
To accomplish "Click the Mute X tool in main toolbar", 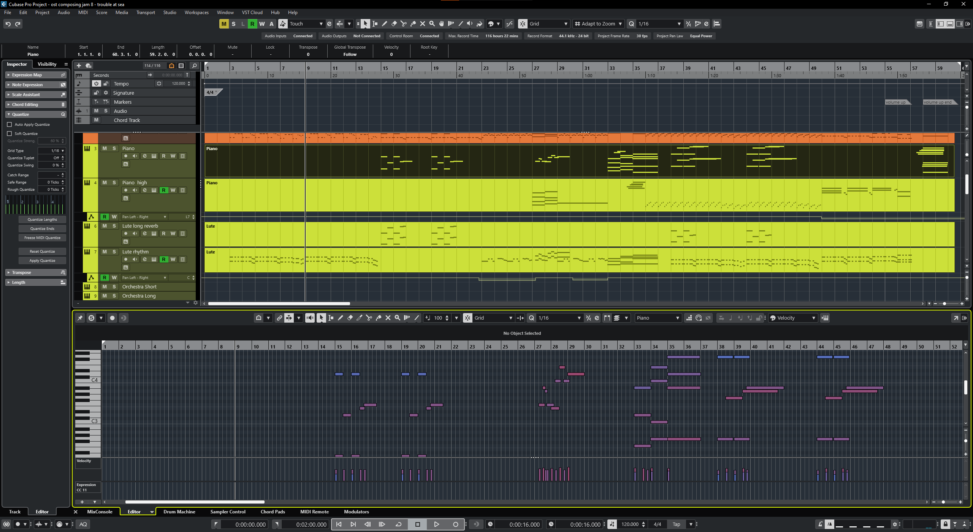I will click(423, 24).
